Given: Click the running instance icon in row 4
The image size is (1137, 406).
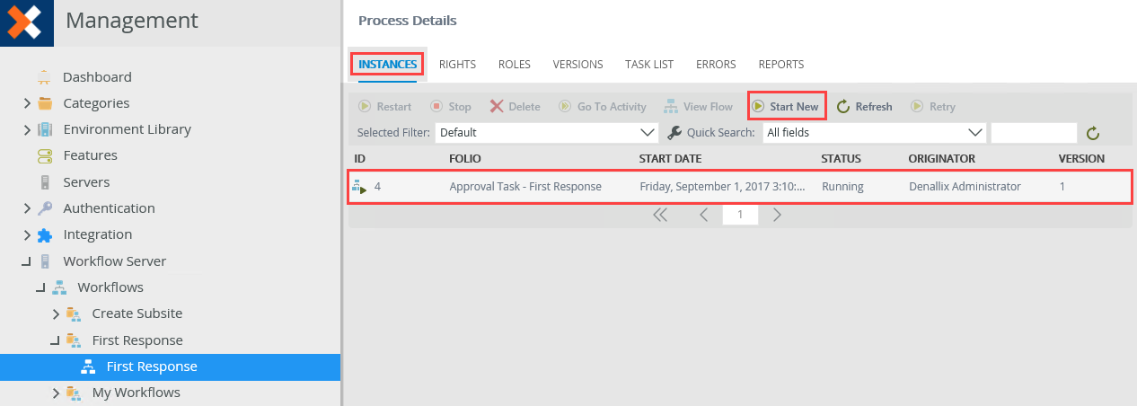Looking at the screenshot, I should (359, 187).
